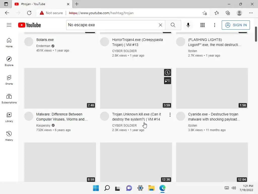Open Edge tab actions menu
Image resolution: width=258 pixels, height=194 pixels.
pyautogui.click(x=6, y=4)
